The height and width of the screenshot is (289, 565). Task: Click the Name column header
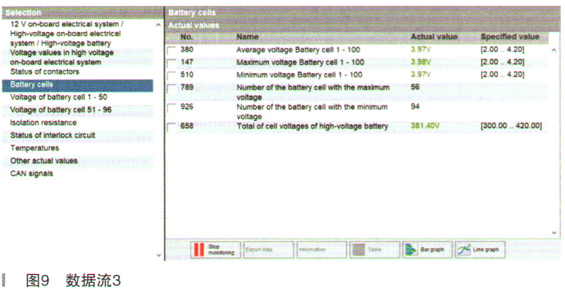(x=247, y=37)
